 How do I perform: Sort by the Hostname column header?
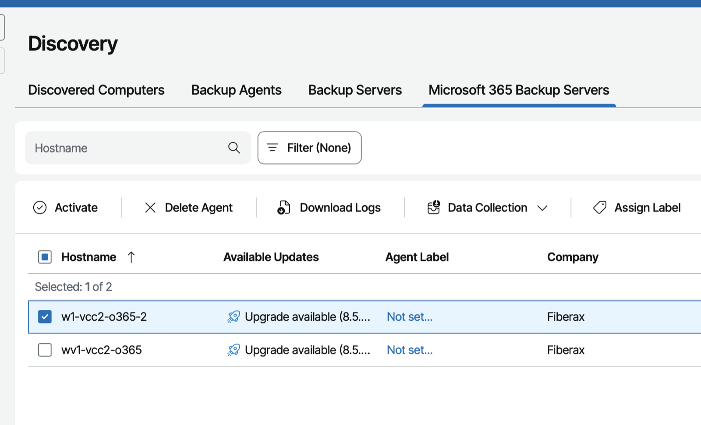tap(89, 257)
